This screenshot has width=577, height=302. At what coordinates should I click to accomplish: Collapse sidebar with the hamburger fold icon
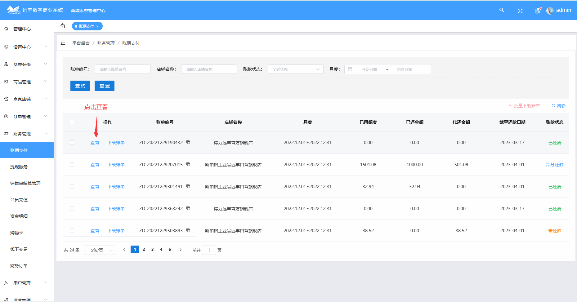[x=63, y=43]
